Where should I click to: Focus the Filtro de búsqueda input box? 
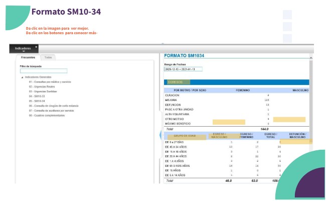pyautogui.click(x=44, y=71)
